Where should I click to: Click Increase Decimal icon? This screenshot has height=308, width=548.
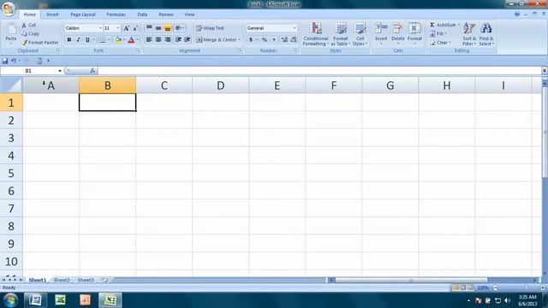284,40
